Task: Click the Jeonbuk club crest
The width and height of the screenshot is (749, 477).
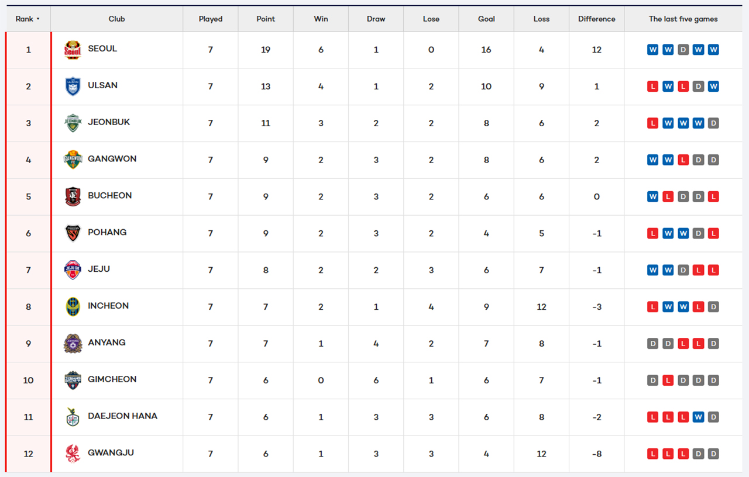Action: [73, 123]
